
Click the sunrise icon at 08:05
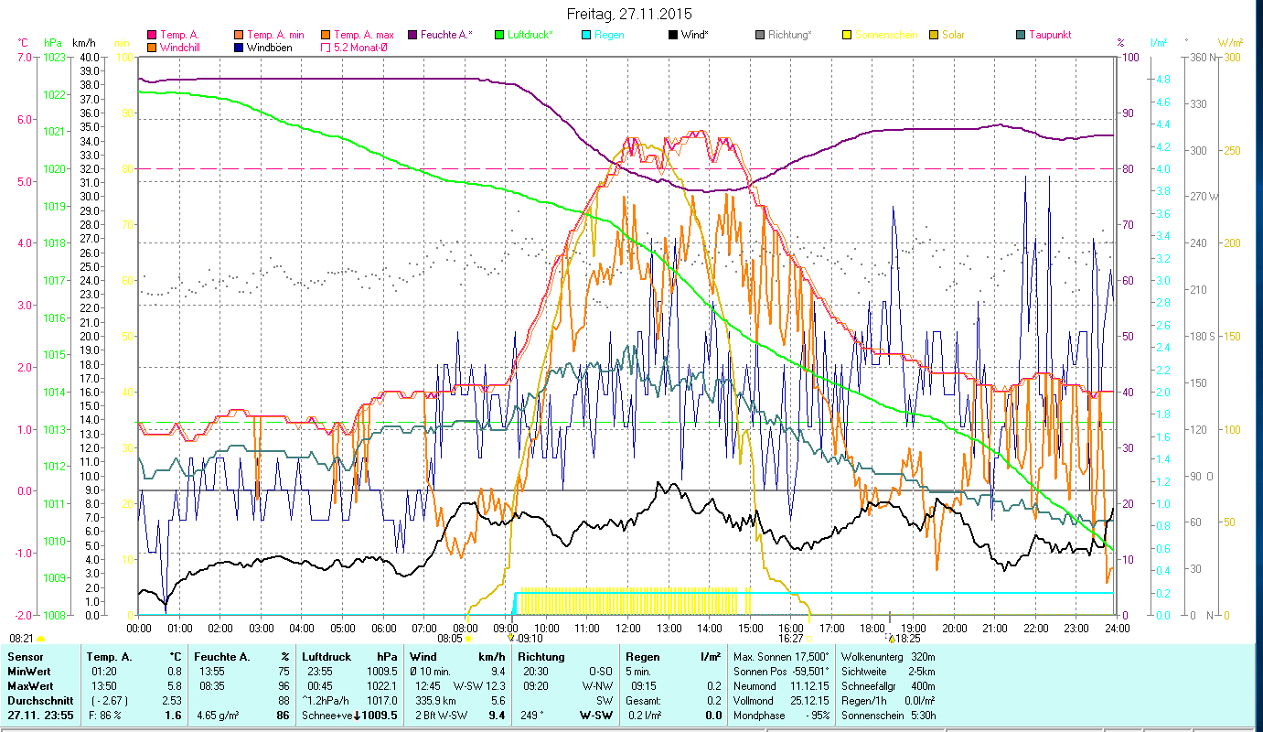(x=468, y=639)
